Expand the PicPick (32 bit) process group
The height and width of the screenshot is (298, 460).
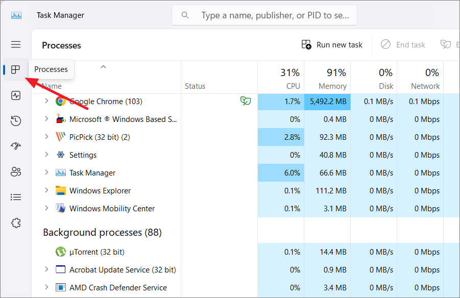coord(46,137)
